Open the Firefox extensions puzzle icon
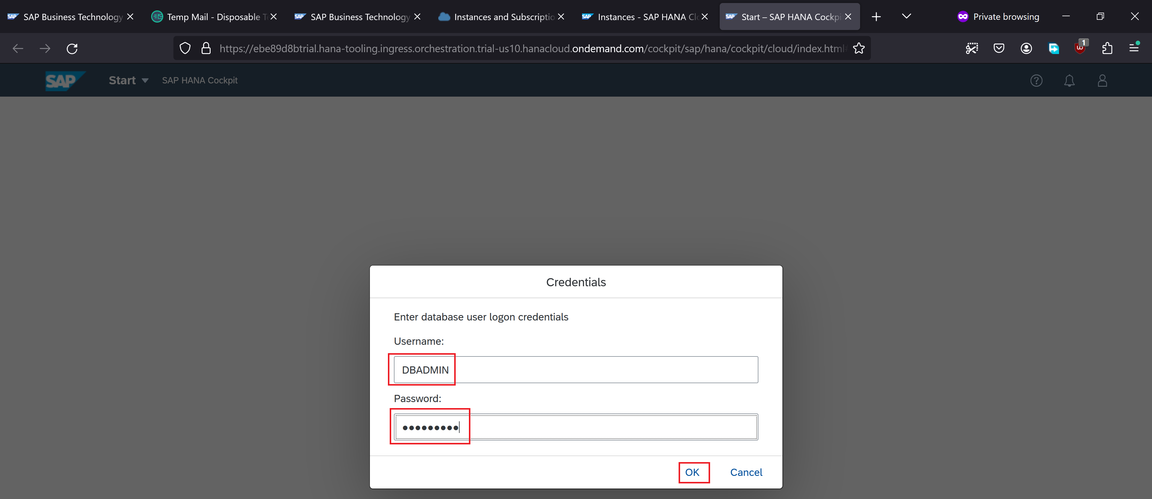The height and width of the screenshot is (499, 1152). (x=1107, y=48)
